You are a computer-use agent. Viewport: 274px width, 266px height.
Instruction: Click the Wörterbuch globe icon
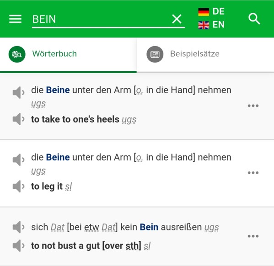[17, 54]
